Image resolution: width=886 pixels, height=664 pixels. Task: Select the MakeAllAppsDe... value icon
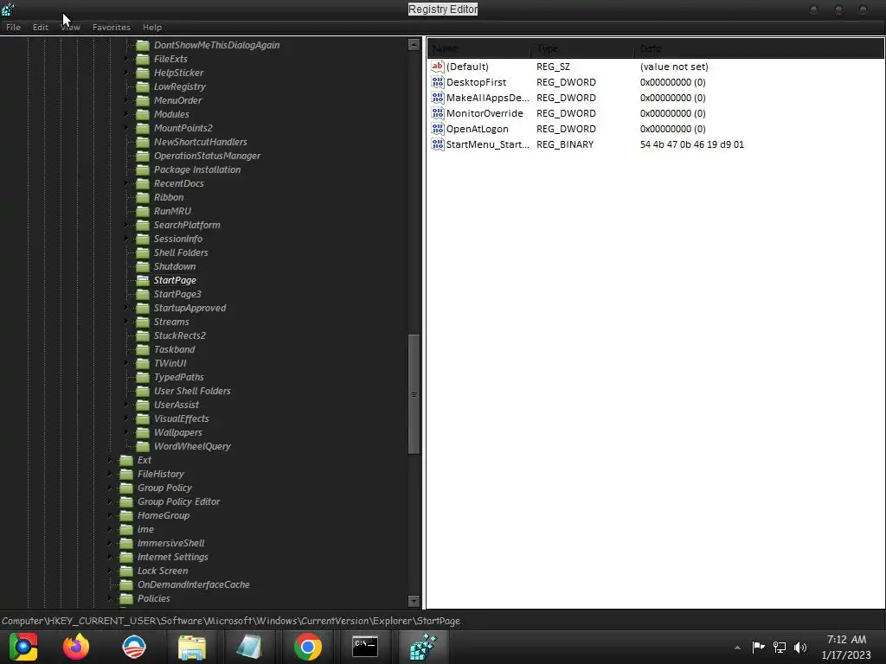coord(437,98)
